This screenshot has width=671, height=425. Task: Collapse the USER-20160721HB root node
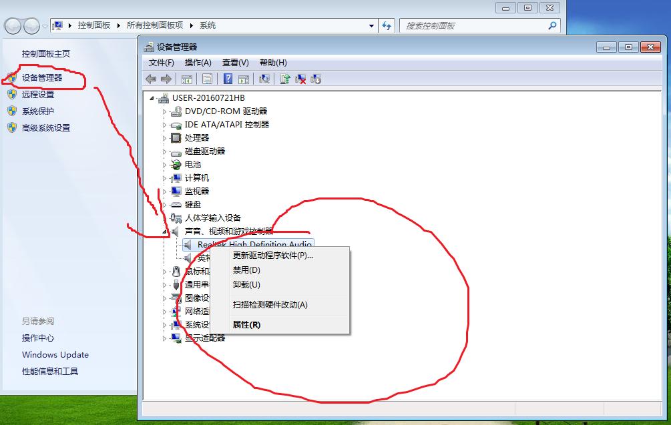(152, 98)
